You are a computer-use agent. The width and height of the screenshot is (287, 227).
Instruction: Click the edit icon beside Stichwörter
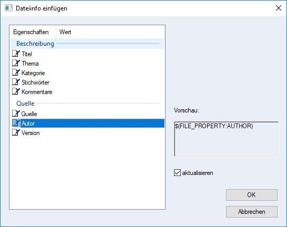tap(16, 82)
